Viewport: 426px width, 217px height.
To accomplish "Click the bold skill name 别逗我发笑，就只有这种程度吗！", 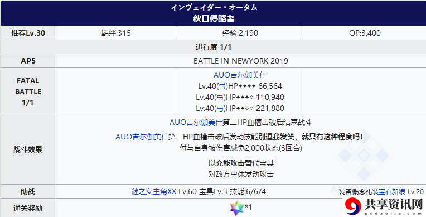I will tap(311, 137).
